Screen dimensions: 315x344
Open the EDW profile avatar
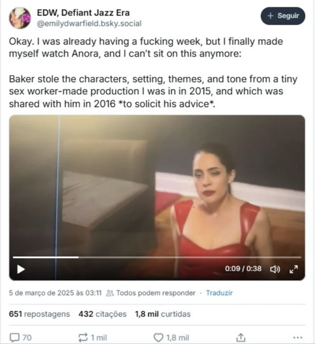tap(20, 18)
